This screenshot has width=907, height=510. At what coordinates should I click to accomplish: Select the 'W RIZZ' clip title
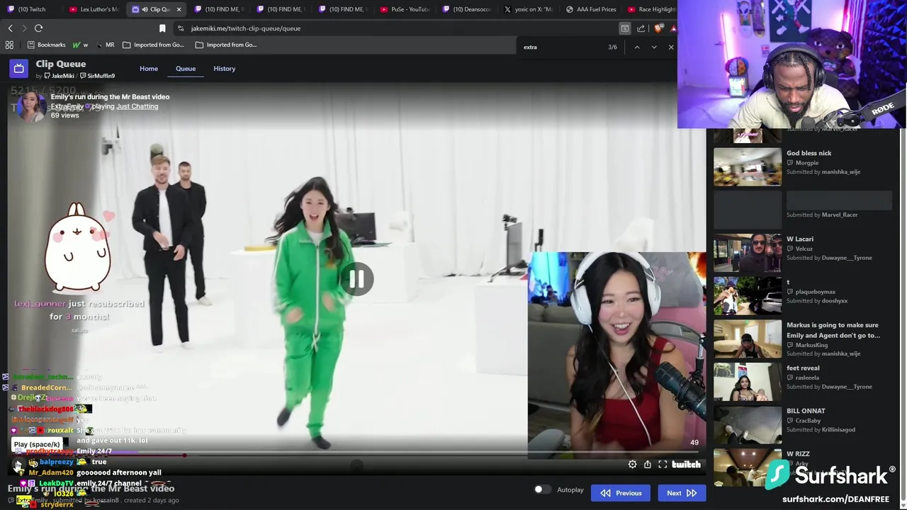coord(798,454)
